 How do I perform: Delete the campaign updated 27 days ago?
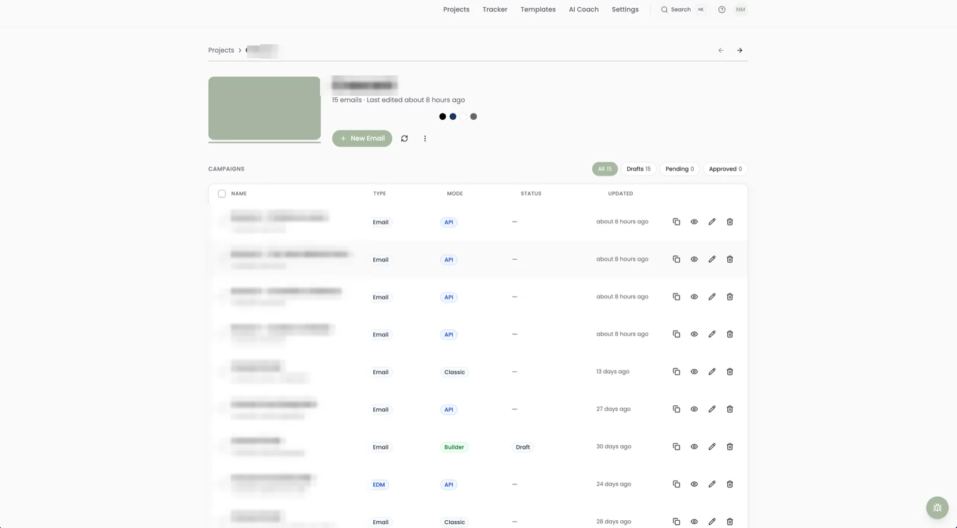click(730, 409)
